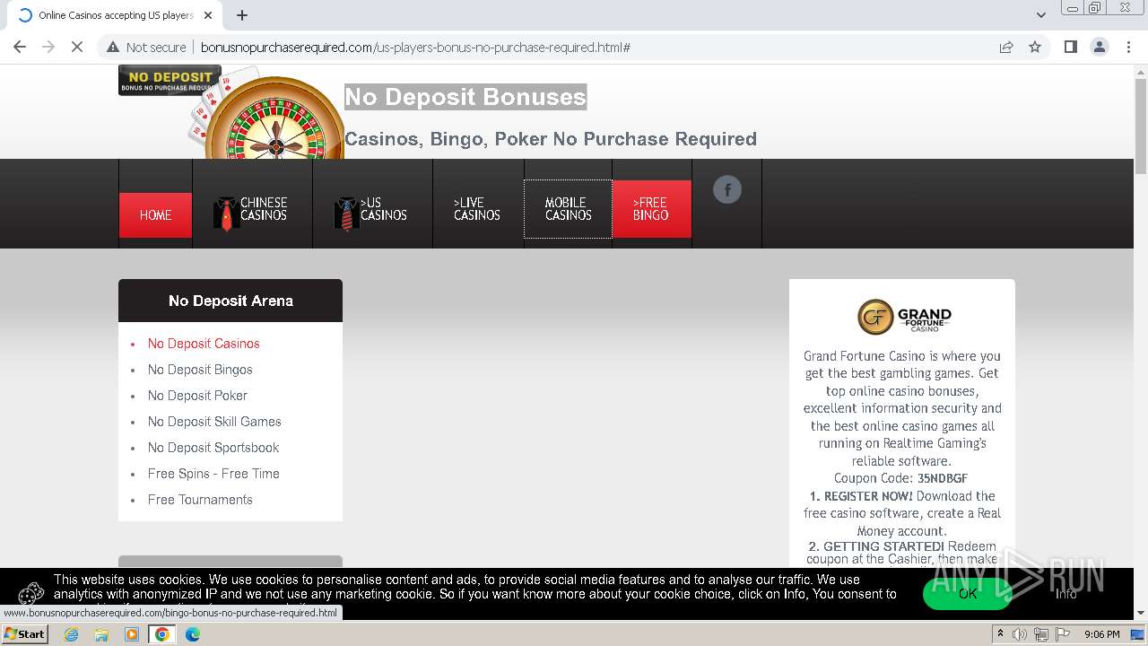Click the Not secure warning icon
The image size is (1148, 646).
[113, 47]
